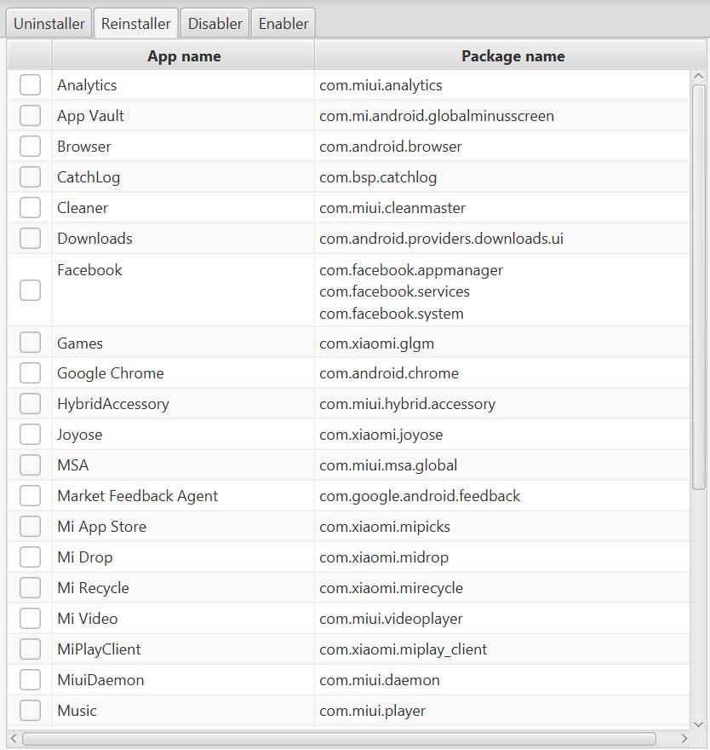Click the Games app name

click(x=80, y=343)
